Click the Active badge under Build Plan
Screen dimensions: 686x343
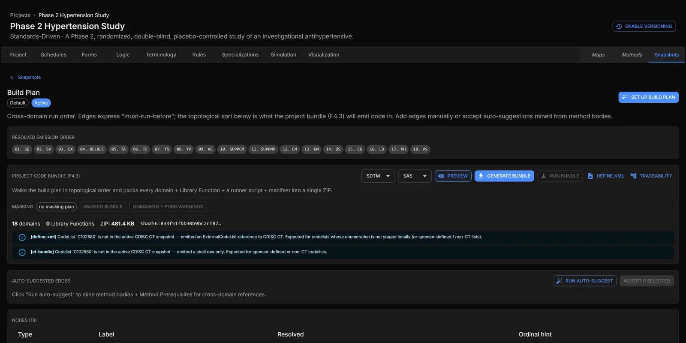(41, 103)
